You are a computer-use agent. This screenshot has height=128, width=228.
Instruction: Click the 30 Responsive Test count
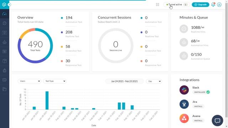[68, 61]
